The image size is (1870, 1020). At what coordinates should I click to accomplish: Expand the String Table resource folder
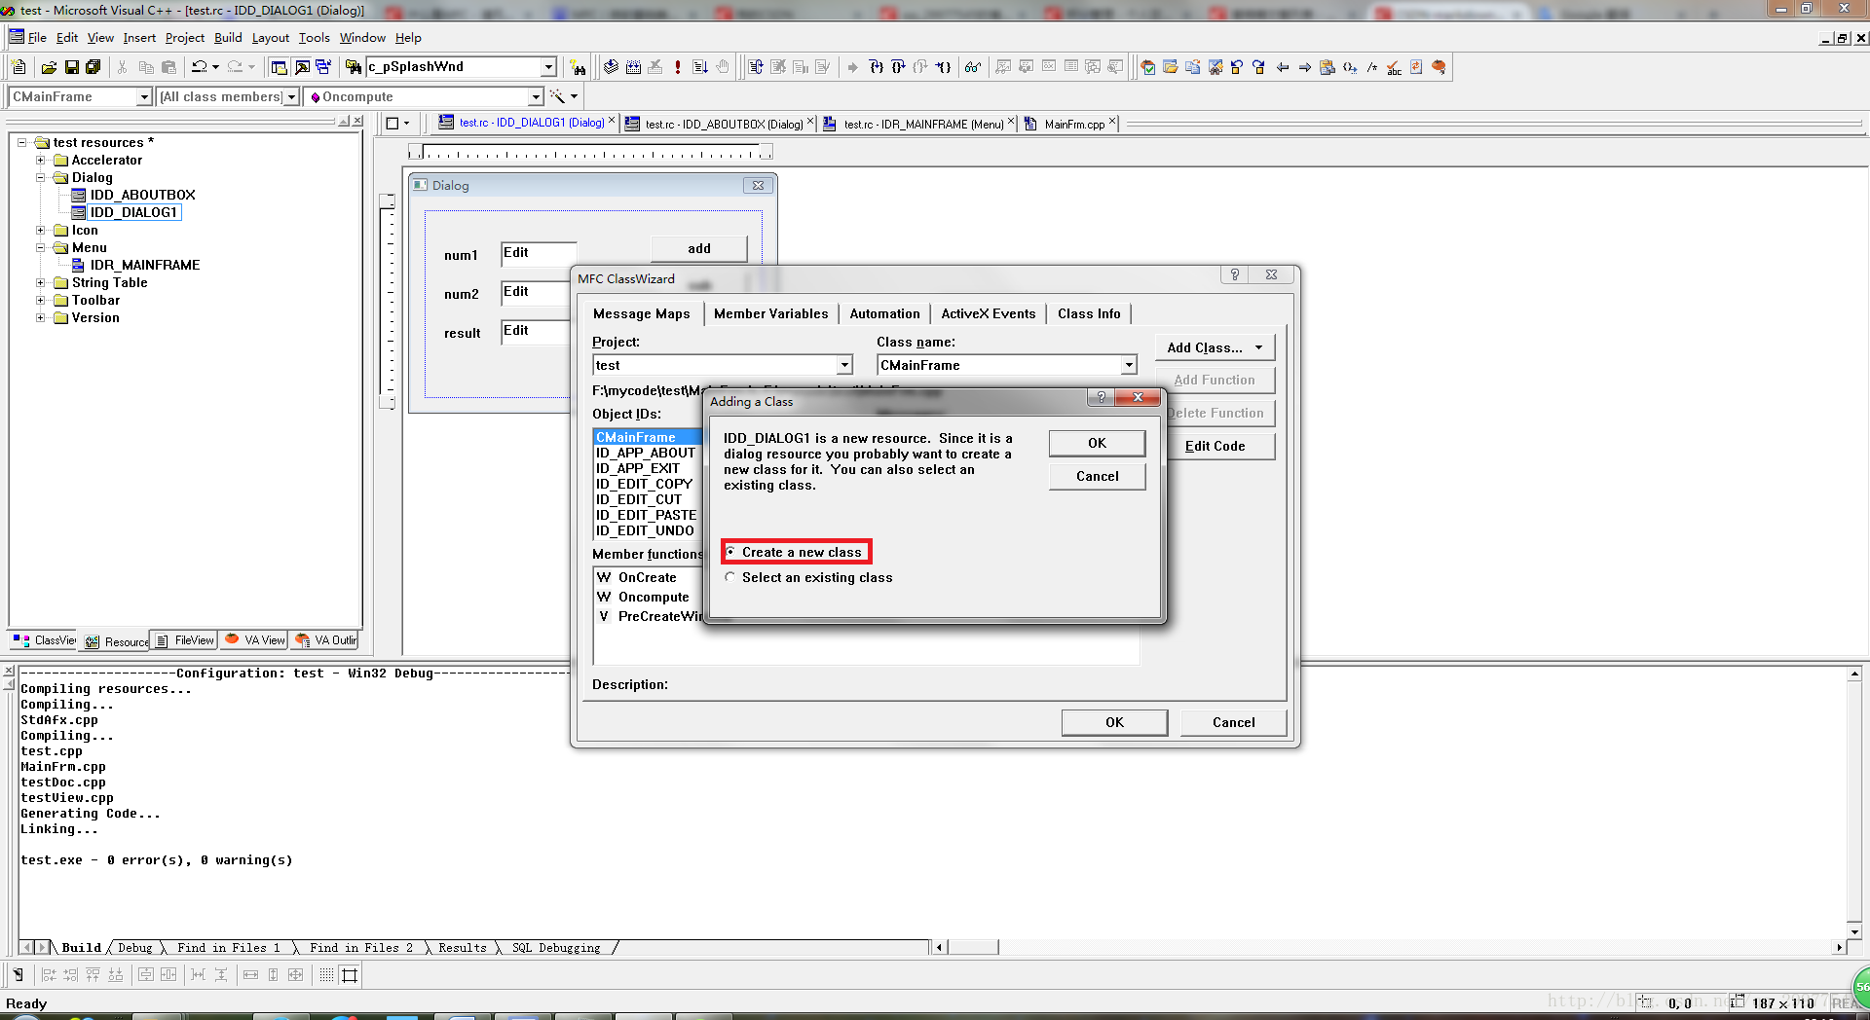41,282
